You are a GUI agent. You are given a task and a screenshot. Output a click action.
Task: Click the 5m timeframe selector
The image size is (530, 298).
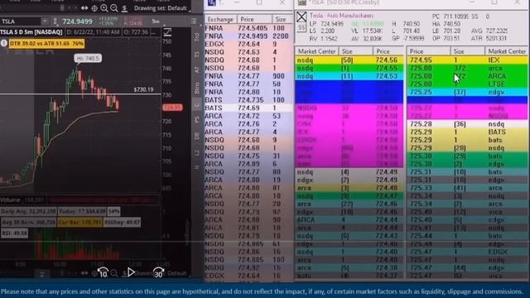point(156,22)
